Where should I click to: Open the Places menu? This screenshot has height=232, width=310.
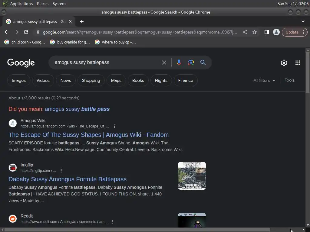pos(42,4)
